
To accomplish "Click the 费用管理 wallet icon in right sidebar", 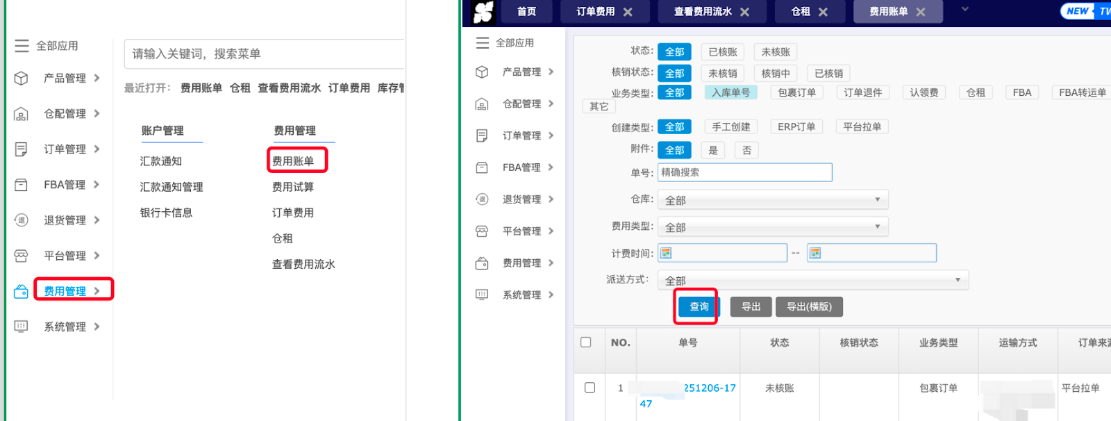I will [x=482, y=263].
